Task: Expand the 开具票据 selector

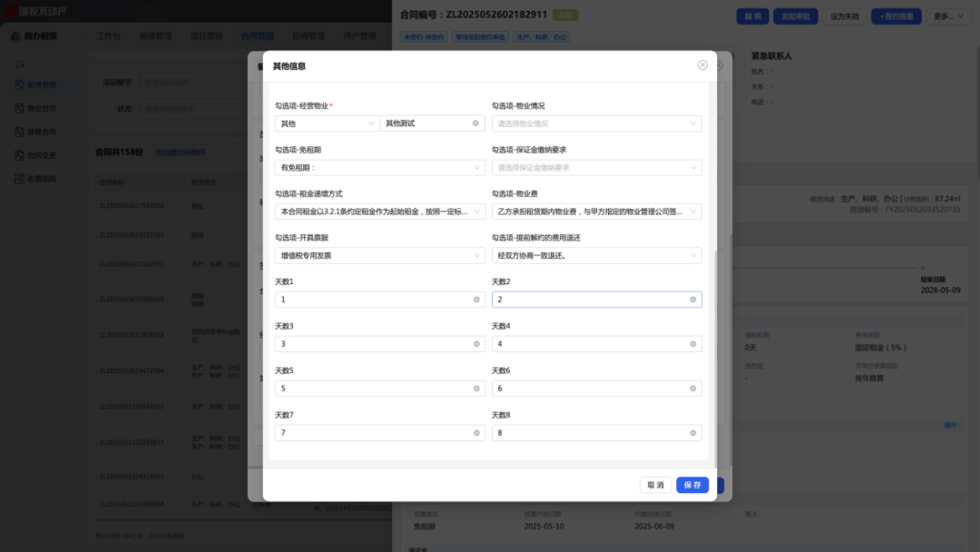Action: coord(379,255)
